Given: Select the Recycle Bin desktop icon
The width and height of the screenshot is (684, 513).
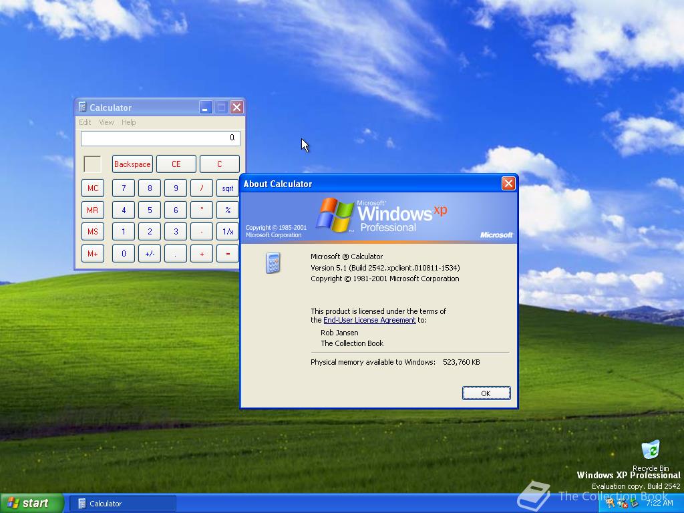Looking at the screenshot, I should coord(651,456).
